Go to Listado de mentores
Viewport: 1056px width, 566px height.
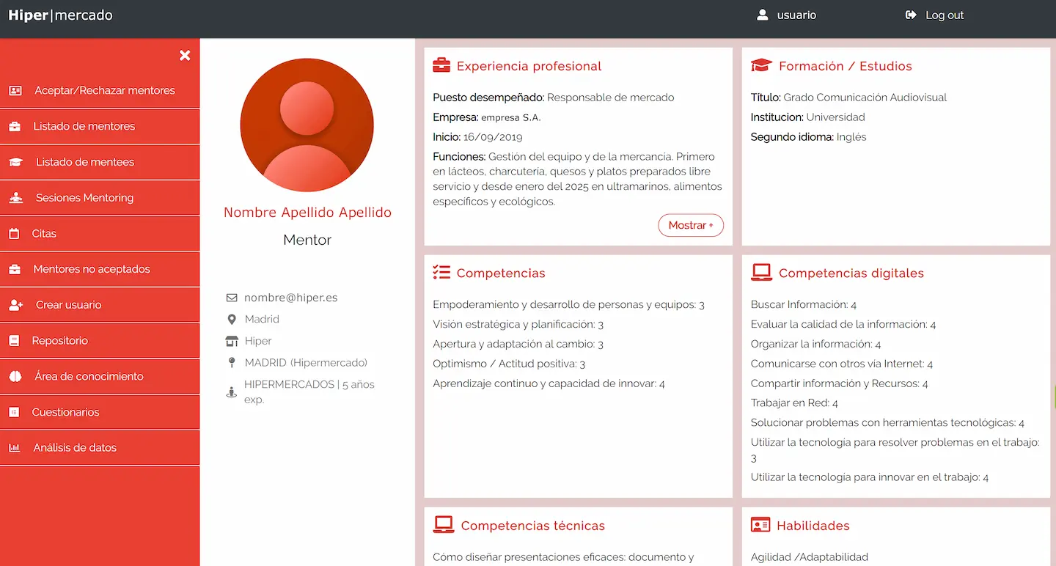click(x=100, y=127)
